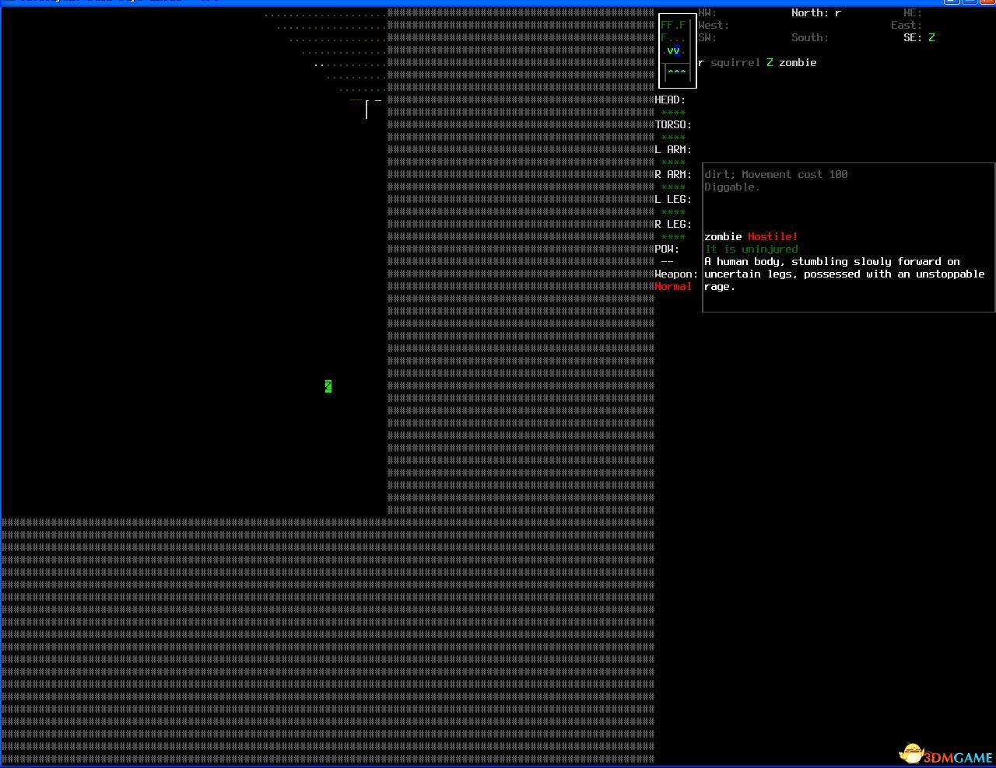Image resolution: width=996 pixels, height=768 pixels.
Task: Click the 'NW:' compass label
Action: pos(707,12)
